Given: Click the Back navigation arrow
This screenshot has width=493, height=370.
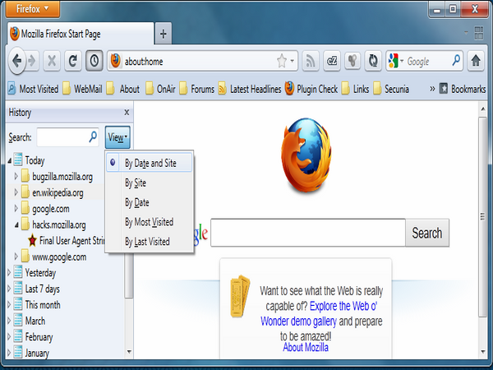Looking at the screenshot, I should [x=17, y=61].
